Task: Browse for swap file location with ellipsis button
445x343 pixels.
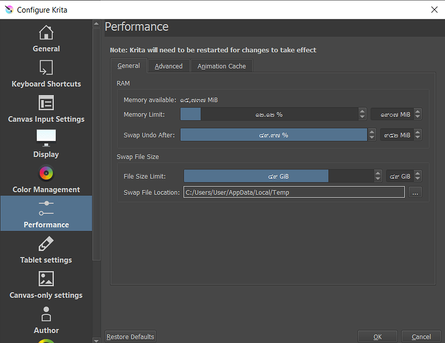Action: pyautogui.click(x=415, y=192)
